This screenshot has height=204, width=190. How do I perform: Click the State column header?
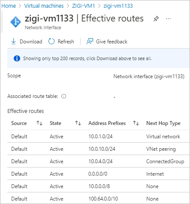click(55, 123)
